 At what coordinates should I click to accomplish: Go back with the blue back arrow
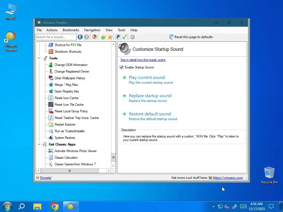point(80,37)
